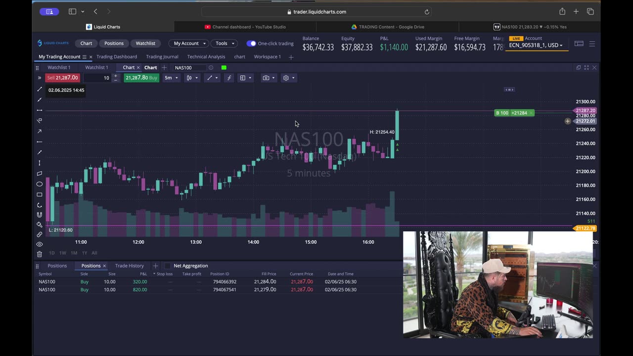Enable the Net Aggregation checkbox
This screenshot has width=633, height=356.
click(167, 266)
